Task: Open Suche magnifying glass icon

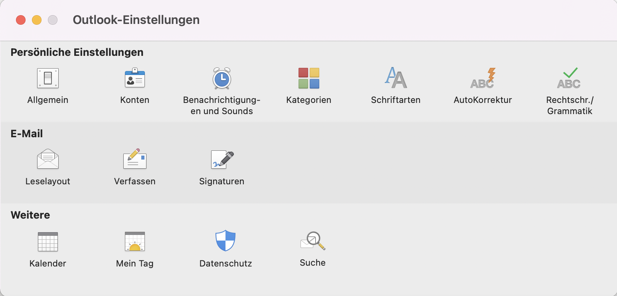Action: [313, 241]
